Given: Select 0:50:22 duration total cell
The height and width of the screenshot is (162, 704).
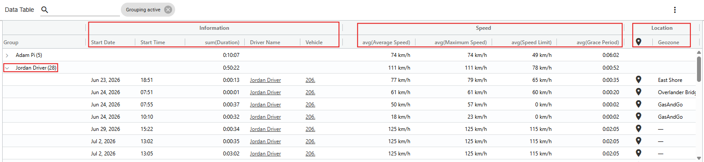Looking at the screenshot, I should coord(231,68).
